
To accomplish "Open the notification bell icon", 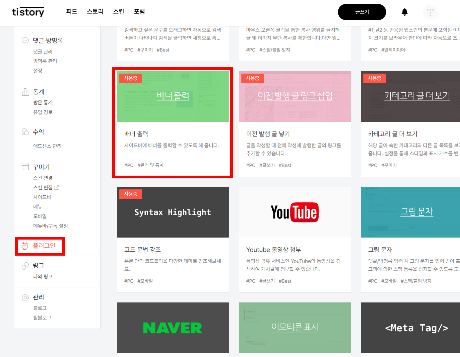I will (x=404, y=11).
